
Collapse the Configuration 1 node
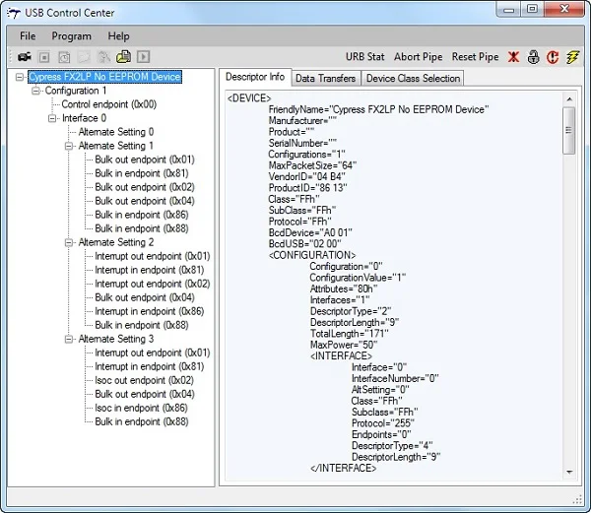tap(35, 91)
